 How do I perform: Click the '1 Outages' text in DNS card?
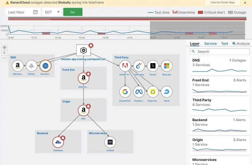click(x=237, y=60)
